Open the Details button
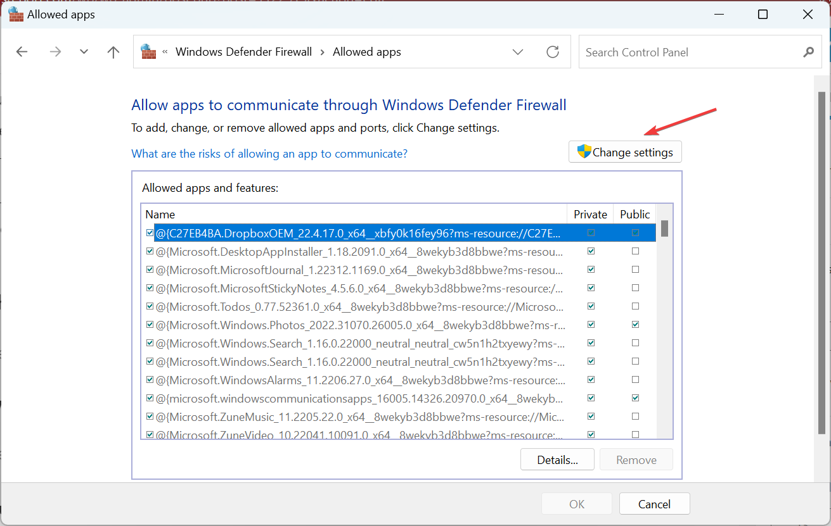Viewport: 831px width, 526px height. [557, 460]
